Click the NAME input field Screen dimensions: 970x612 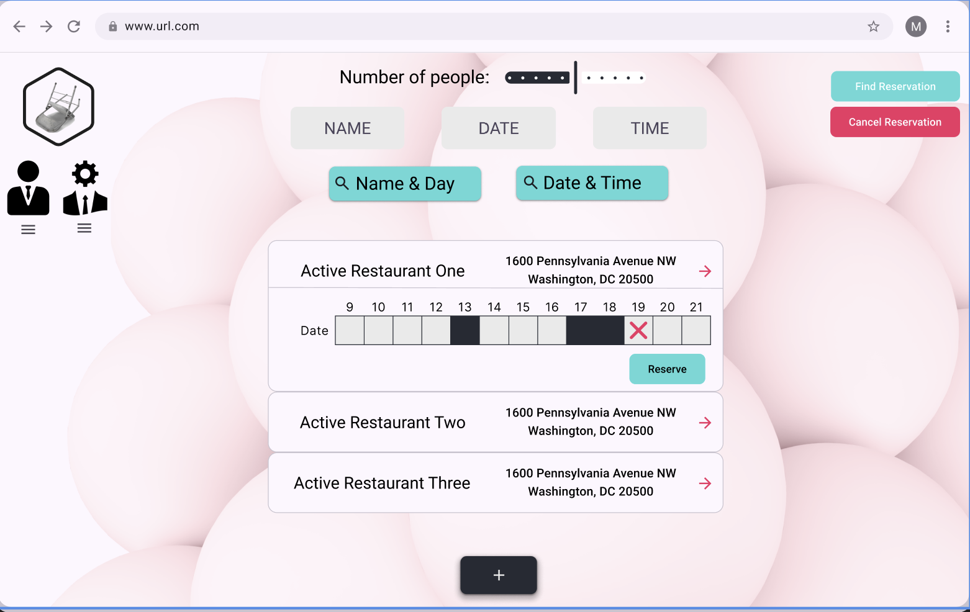click(347, 128)
